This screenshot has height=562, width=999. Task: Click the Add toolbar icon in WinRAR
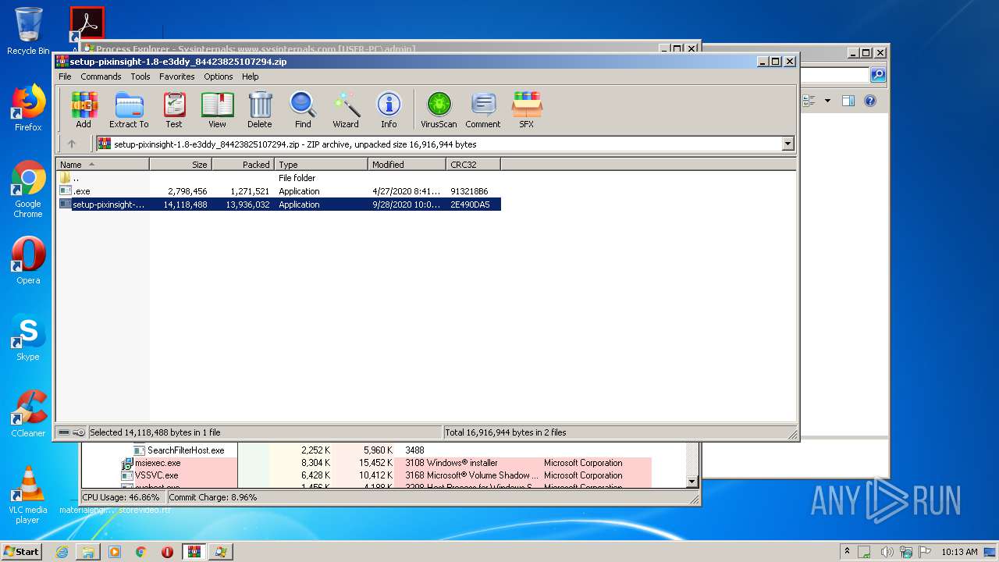click(84, 109)
